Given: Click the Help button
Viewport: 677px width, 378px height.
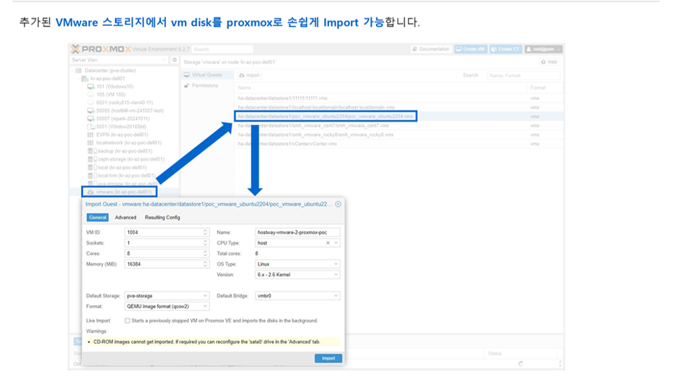Looking at the screenshot, I should coord(549,62).
